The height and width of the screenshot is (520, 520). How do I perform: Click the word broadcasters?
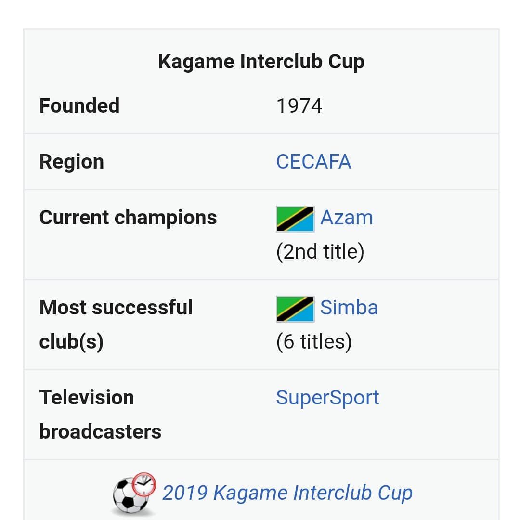coord(100,432)
